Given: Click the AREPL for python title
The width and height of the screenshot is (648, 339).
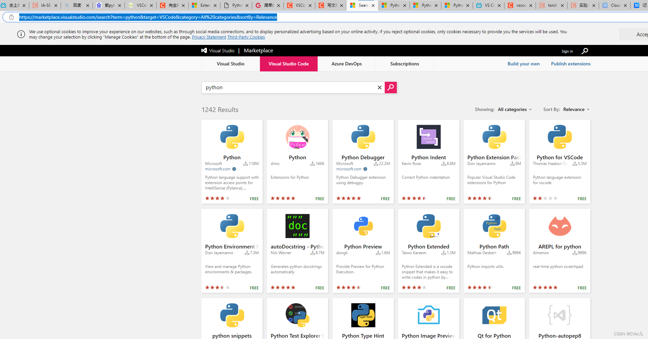Looking at the screenshot, I should coord(560,247).
